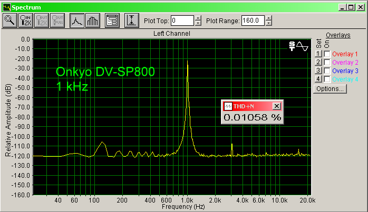The width and height of the screenshot is (368, 212).
Task: Click the Overlay 3 blue label
Action: 345,71
